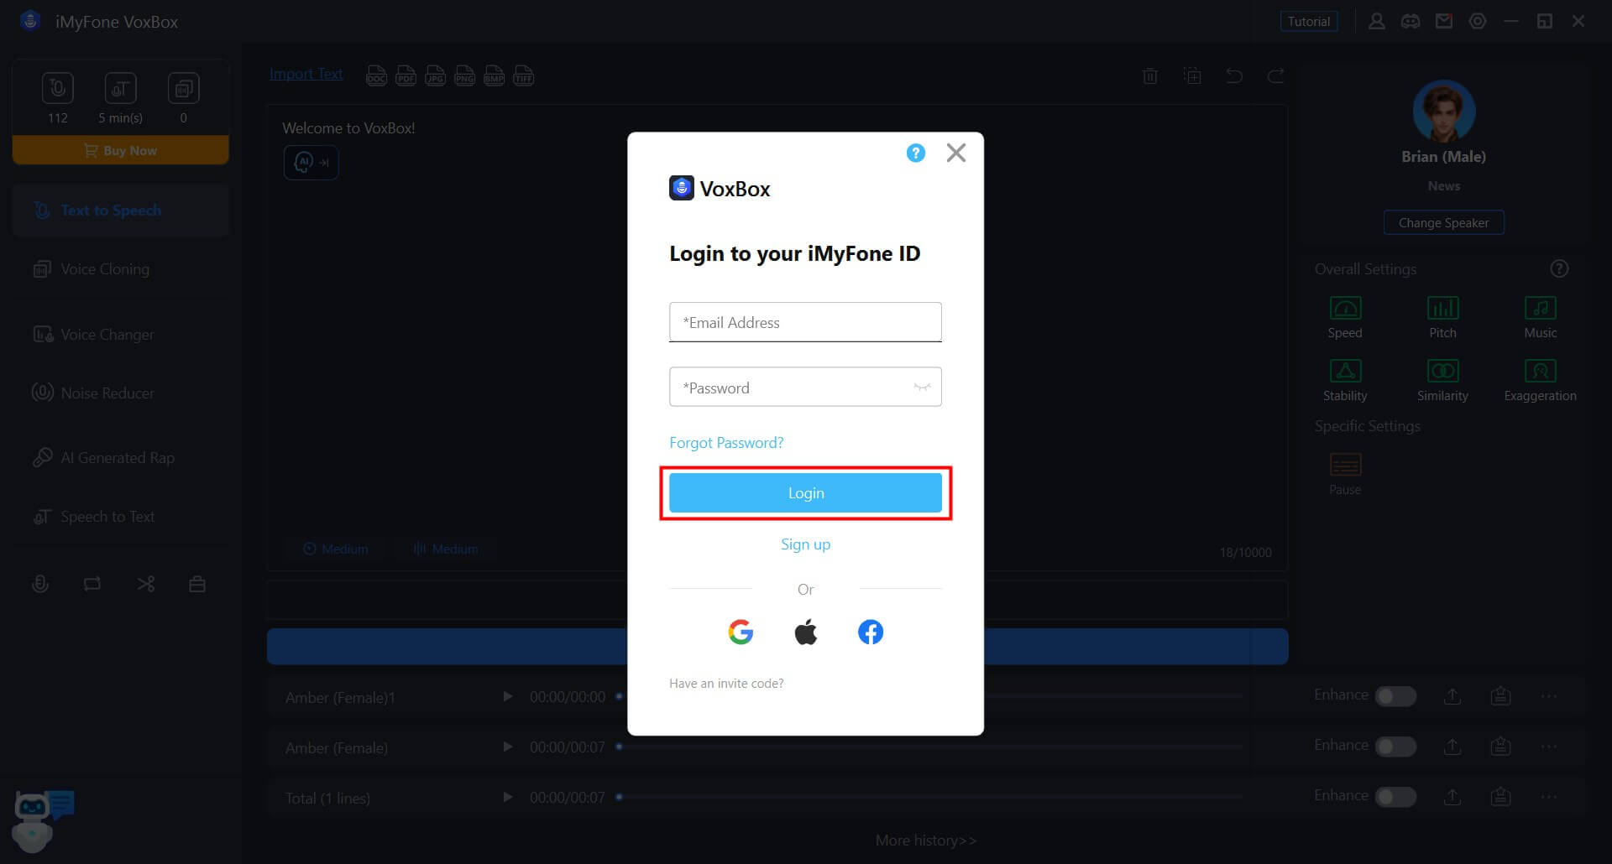This screenshot has height=864, width=1612.
Task: Select the AI Generated Rap tab
Action: (121, 458)
